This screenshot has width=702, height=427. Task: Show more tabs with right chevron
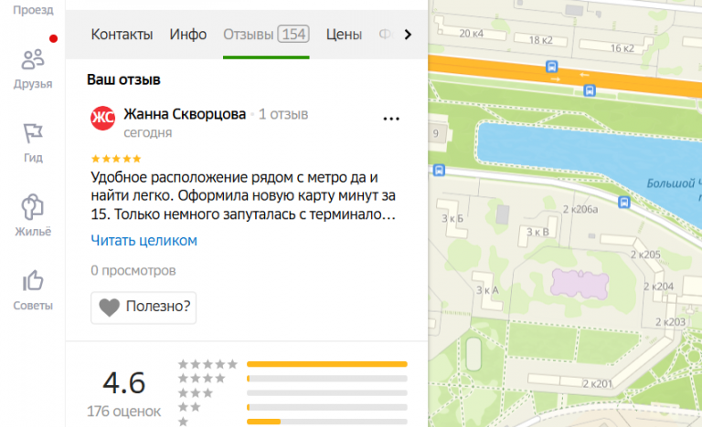408,35
